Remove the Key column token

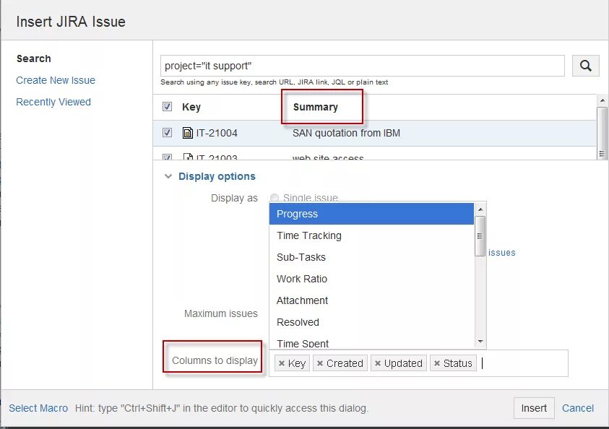pos(283,363)
